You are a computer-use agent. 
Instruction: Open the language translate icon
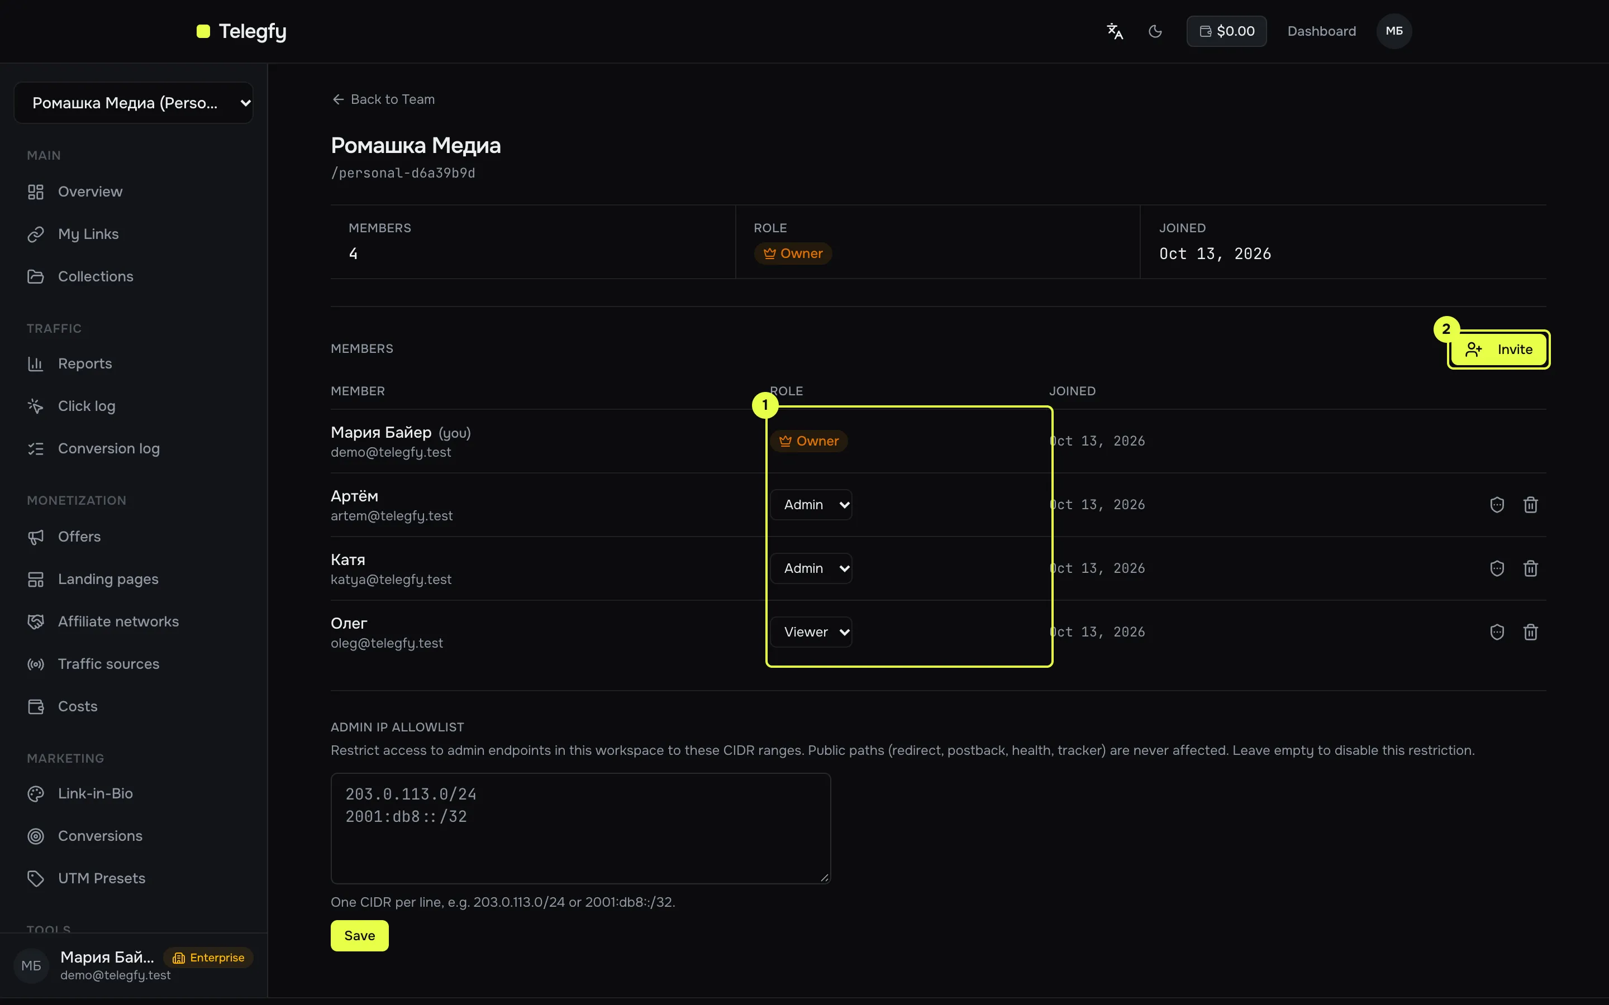point(1115,31)
